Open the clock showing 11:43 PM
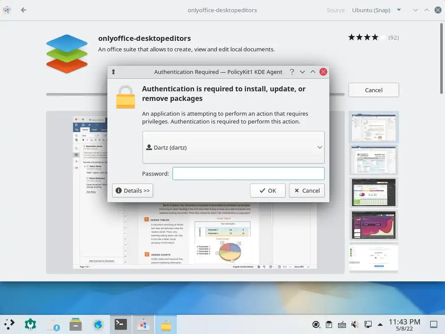445x334 pixels. [405, 324]
